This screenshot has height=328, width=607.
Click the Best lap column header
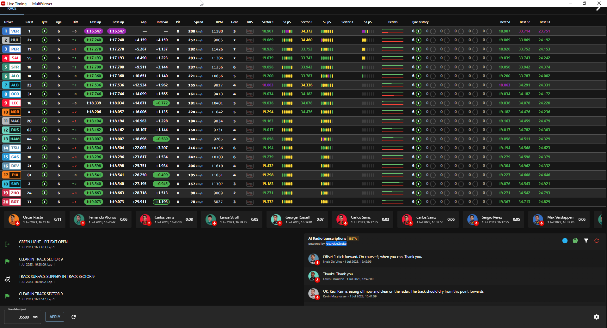(x=118, y=22)
